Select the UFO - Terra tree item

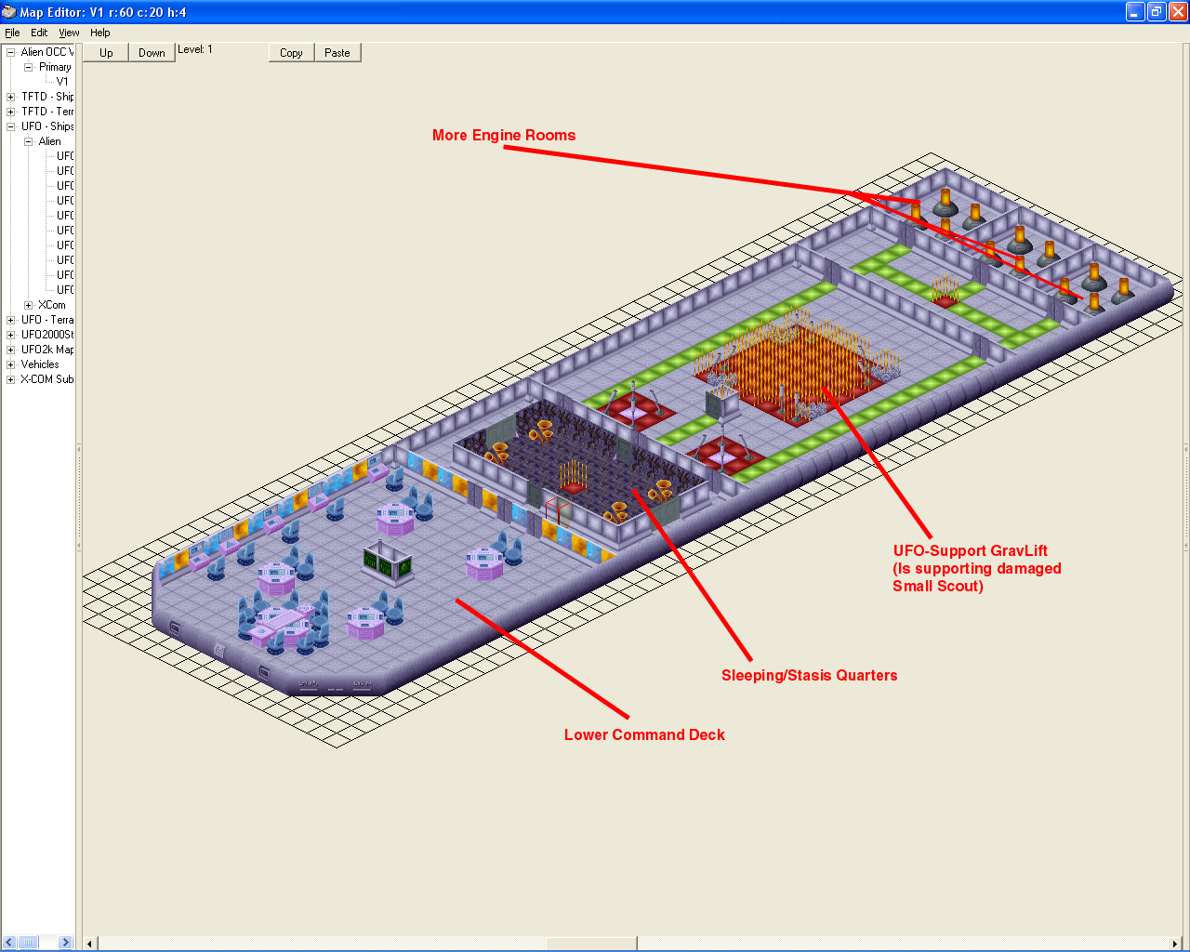47,320
